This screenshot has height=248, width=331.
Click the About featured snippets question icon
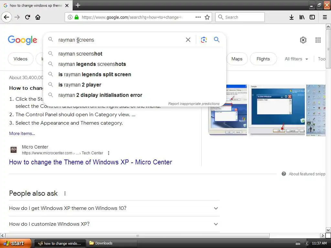[284, 174]
